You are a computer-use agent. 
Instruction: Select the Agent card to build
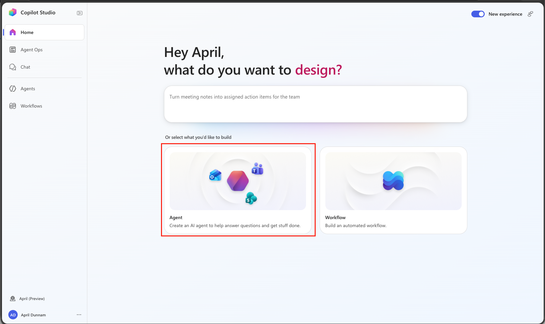[238, 190]
